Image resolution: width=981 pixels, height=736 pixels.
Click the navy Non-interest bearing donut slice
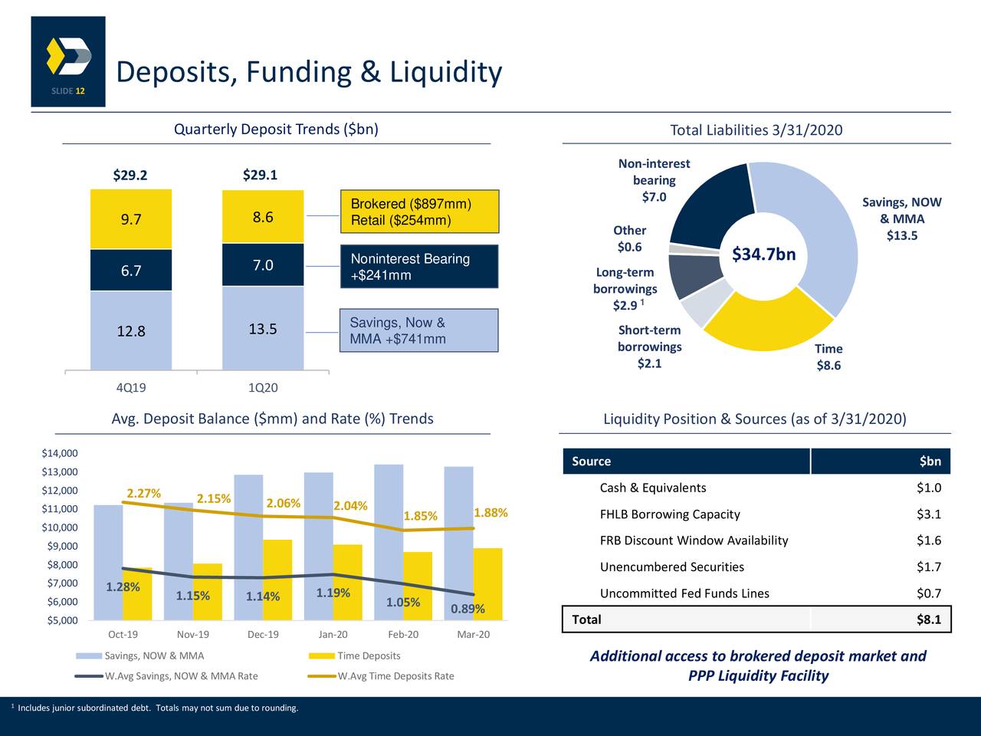coord(713,205)
